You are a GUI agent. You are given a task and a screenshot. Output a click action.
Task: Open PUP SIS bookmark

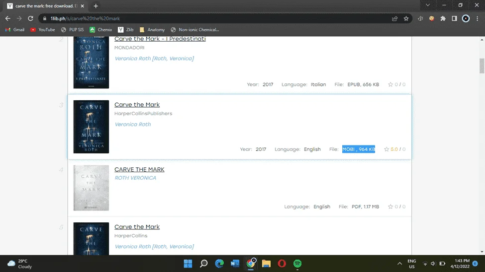(73, 30)
